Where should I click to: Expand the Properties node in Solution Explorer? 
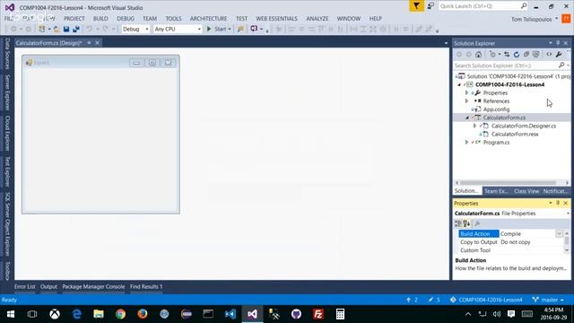click(466, 92)
